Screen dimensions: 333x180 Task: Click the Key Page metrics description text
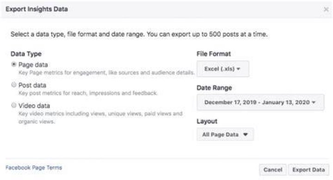[x=106, y=73]
